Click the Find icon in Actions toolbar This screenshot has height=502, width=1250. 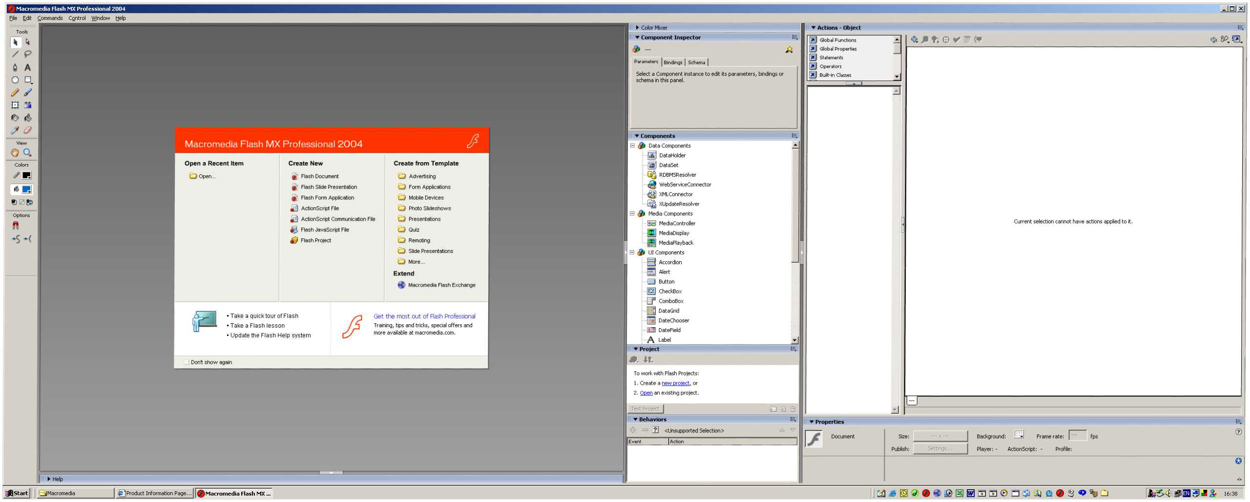pos(925,40)
